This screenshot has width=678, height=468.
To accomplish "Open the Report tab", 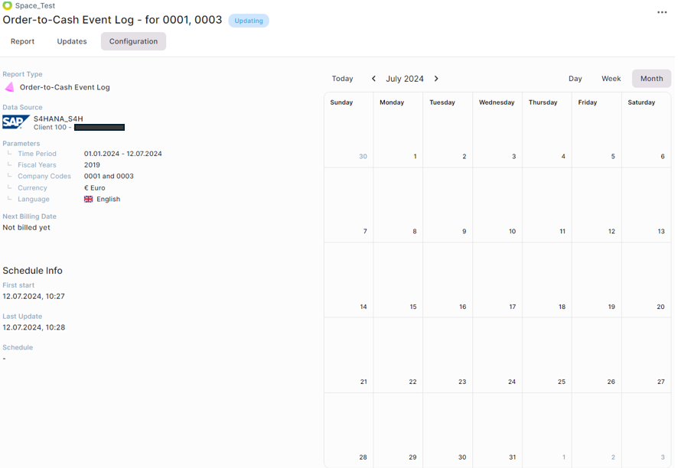I will 22,41.
